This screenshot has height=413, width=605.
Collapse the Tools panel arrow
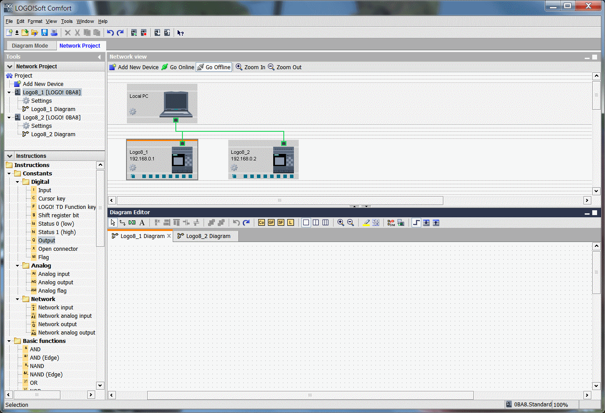pos(99,57)
